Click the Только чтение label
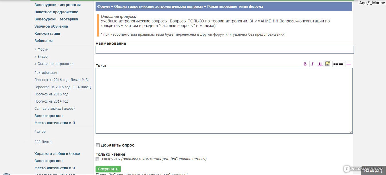This screenshot has height=175, width=386. pyautogui.click(x=110, y=154)
